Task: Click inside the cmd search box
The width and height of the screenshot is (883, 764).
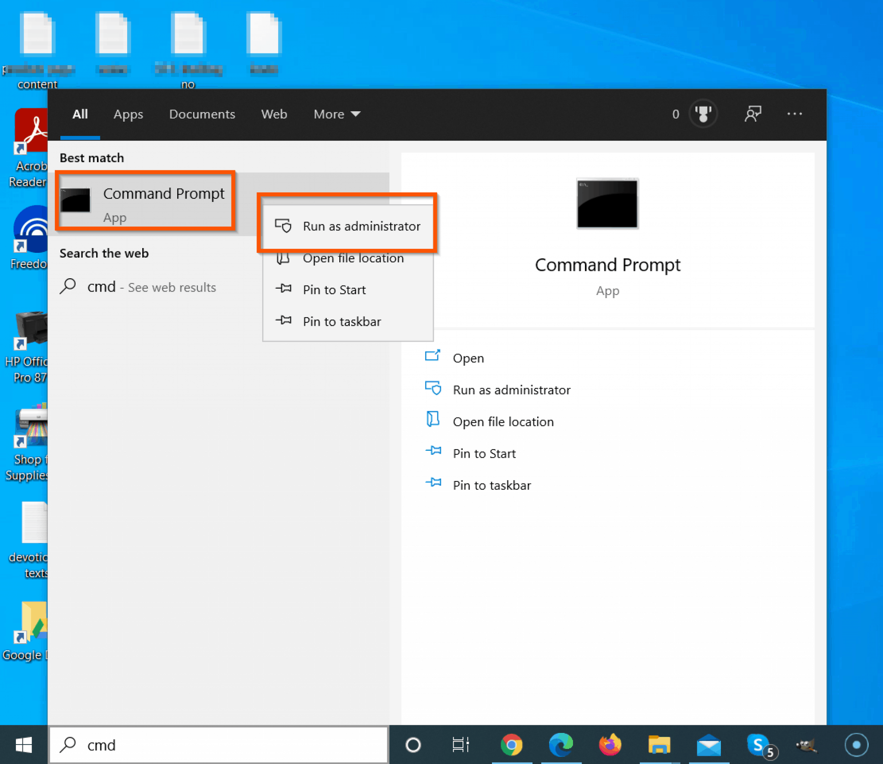Action: [216, 745]
